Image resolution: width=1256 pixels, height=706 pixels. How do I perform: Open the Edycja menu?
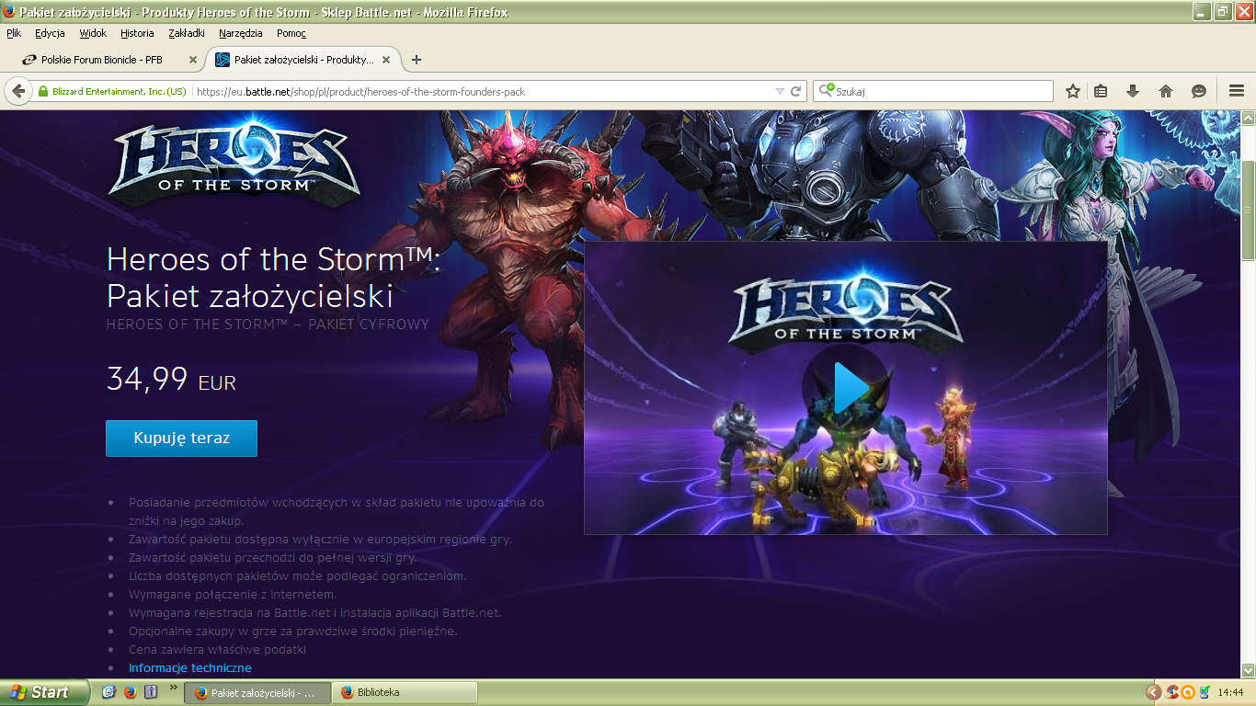pos(50,33)
